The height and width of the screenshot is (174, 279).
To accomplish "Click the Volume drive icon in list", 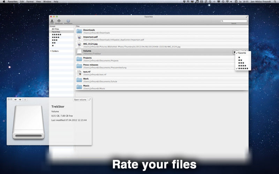I will pyautogui.click(x=79, y=52).
